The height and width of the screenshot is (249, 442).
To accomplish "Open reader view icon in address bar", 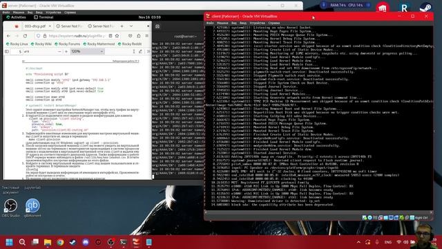I will [110, 36].
